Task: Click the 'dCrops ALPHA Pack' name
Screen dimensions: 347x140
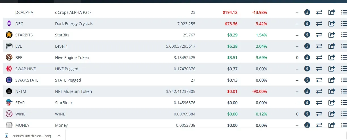Action: [x=73, y=12]
